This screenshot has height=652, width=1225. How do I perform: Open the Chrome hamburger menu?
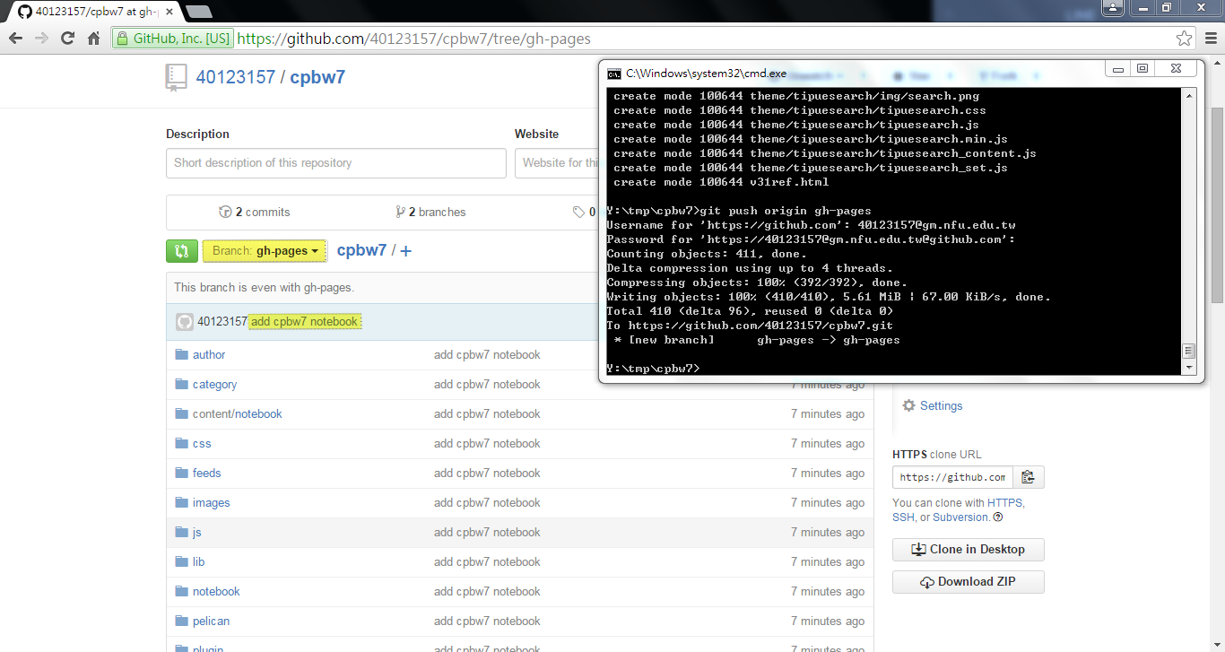(x=1209, y=39)
